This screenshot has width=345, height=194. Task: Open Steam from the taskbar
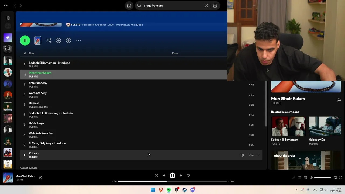point(185,190)
